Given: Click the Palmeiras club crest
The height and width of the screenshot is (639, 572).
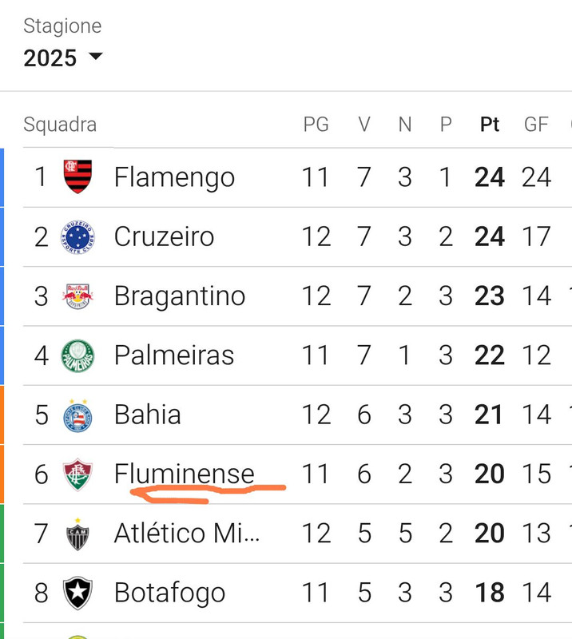Looking at the screenshot, I should click(x=77, y=355).
